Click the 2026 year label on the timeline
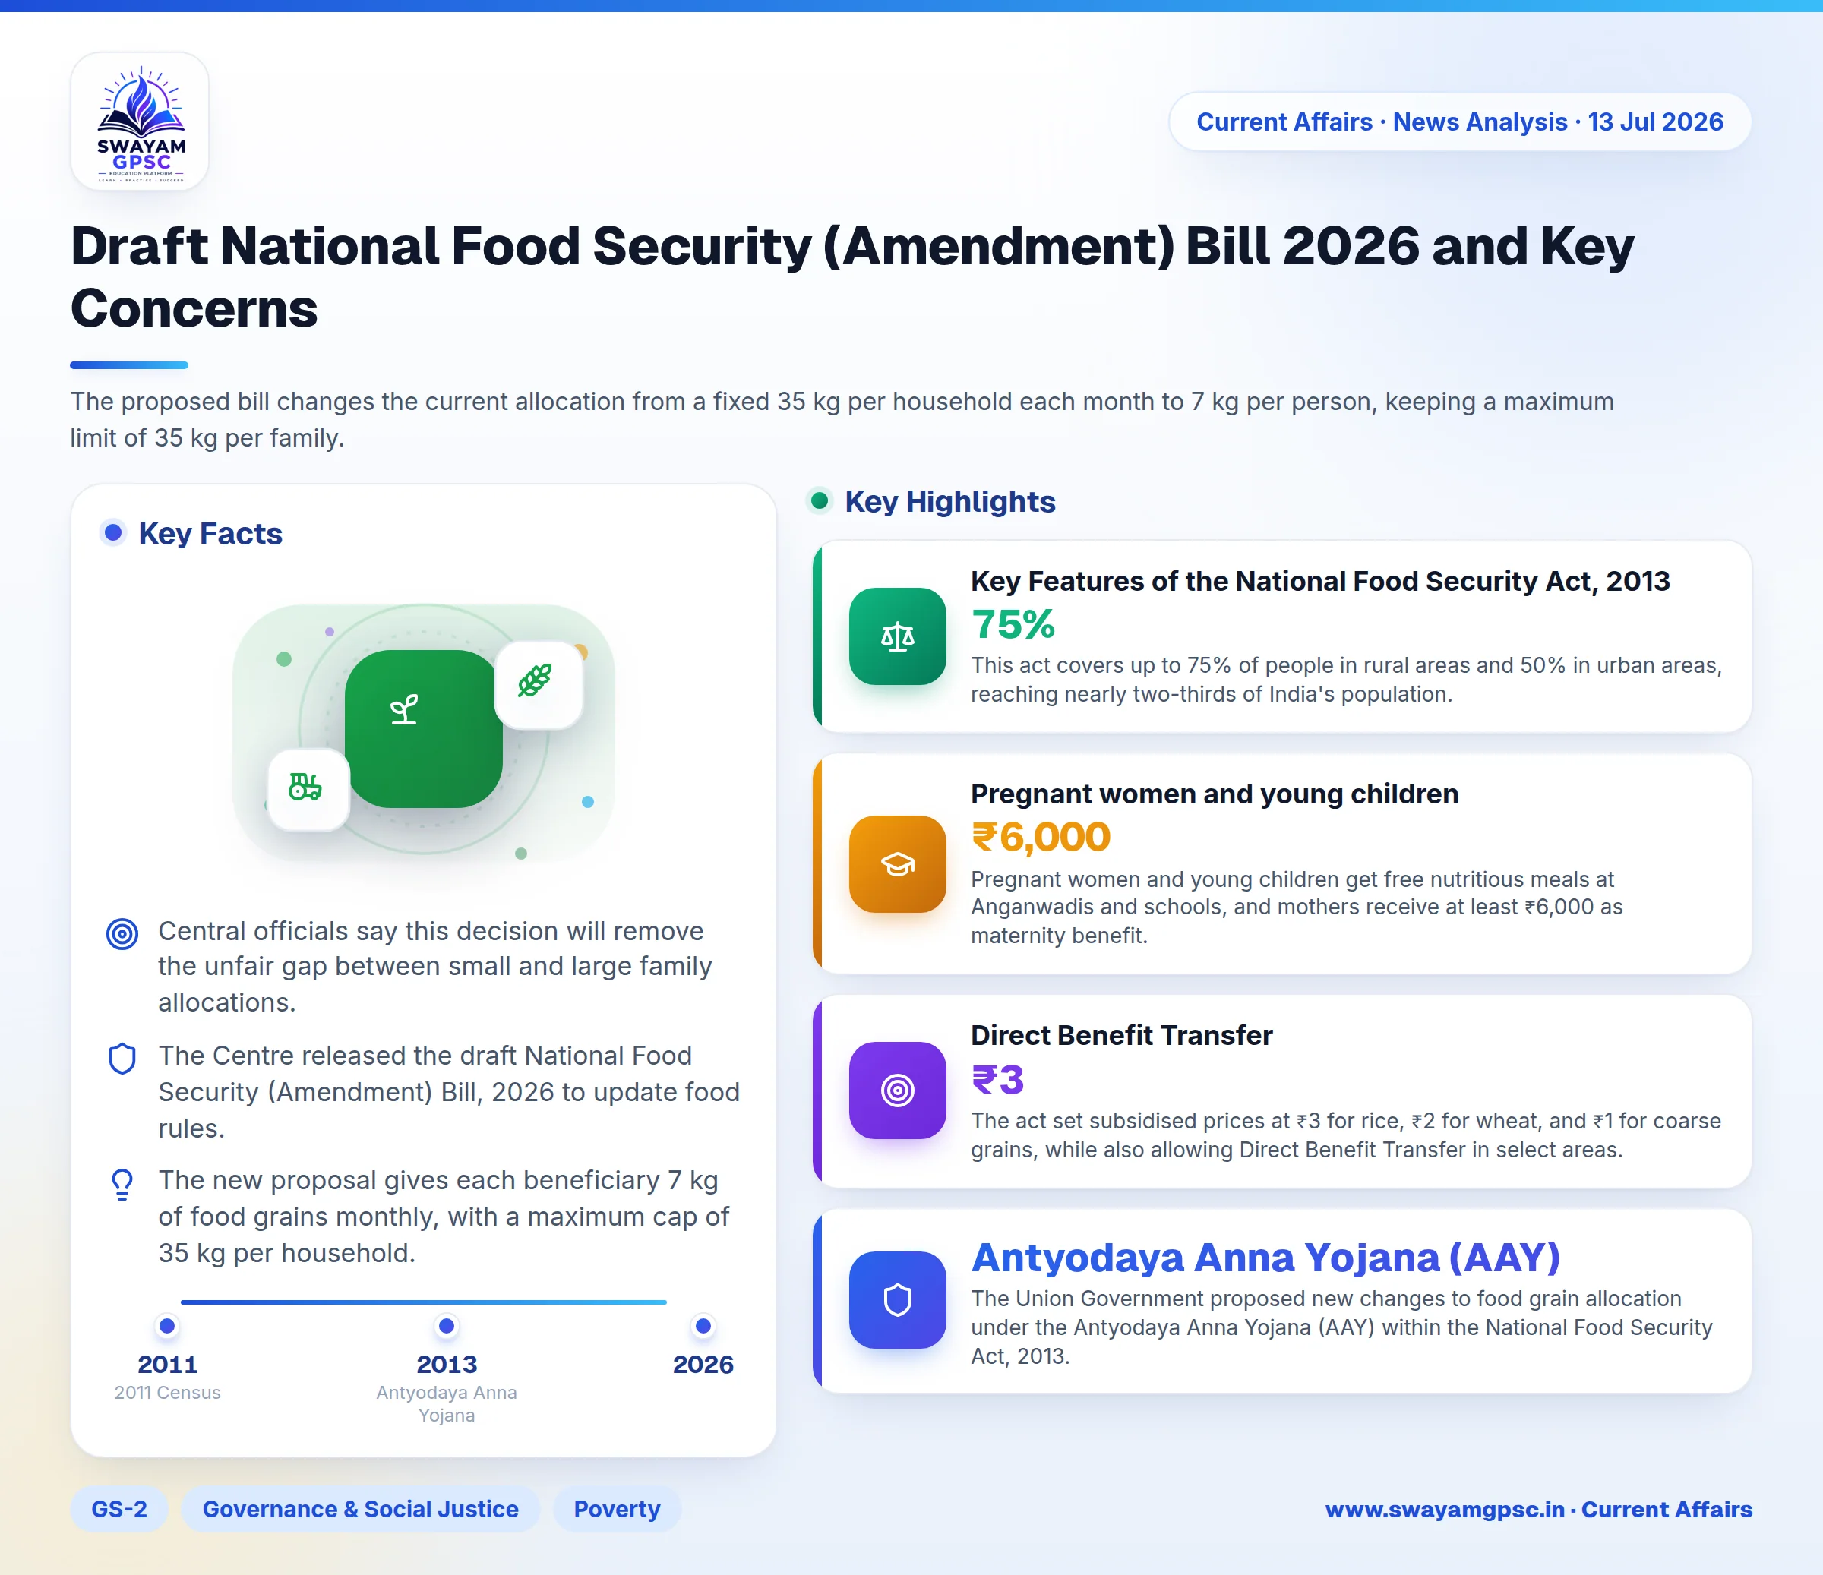Image resolution: width=1823 pixels, height=1575 pixels. coord(703,1364)
